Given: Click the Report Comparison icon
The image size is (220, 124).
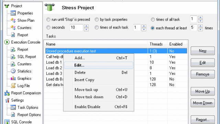Looking at the screenshot, I should point(7,93).
